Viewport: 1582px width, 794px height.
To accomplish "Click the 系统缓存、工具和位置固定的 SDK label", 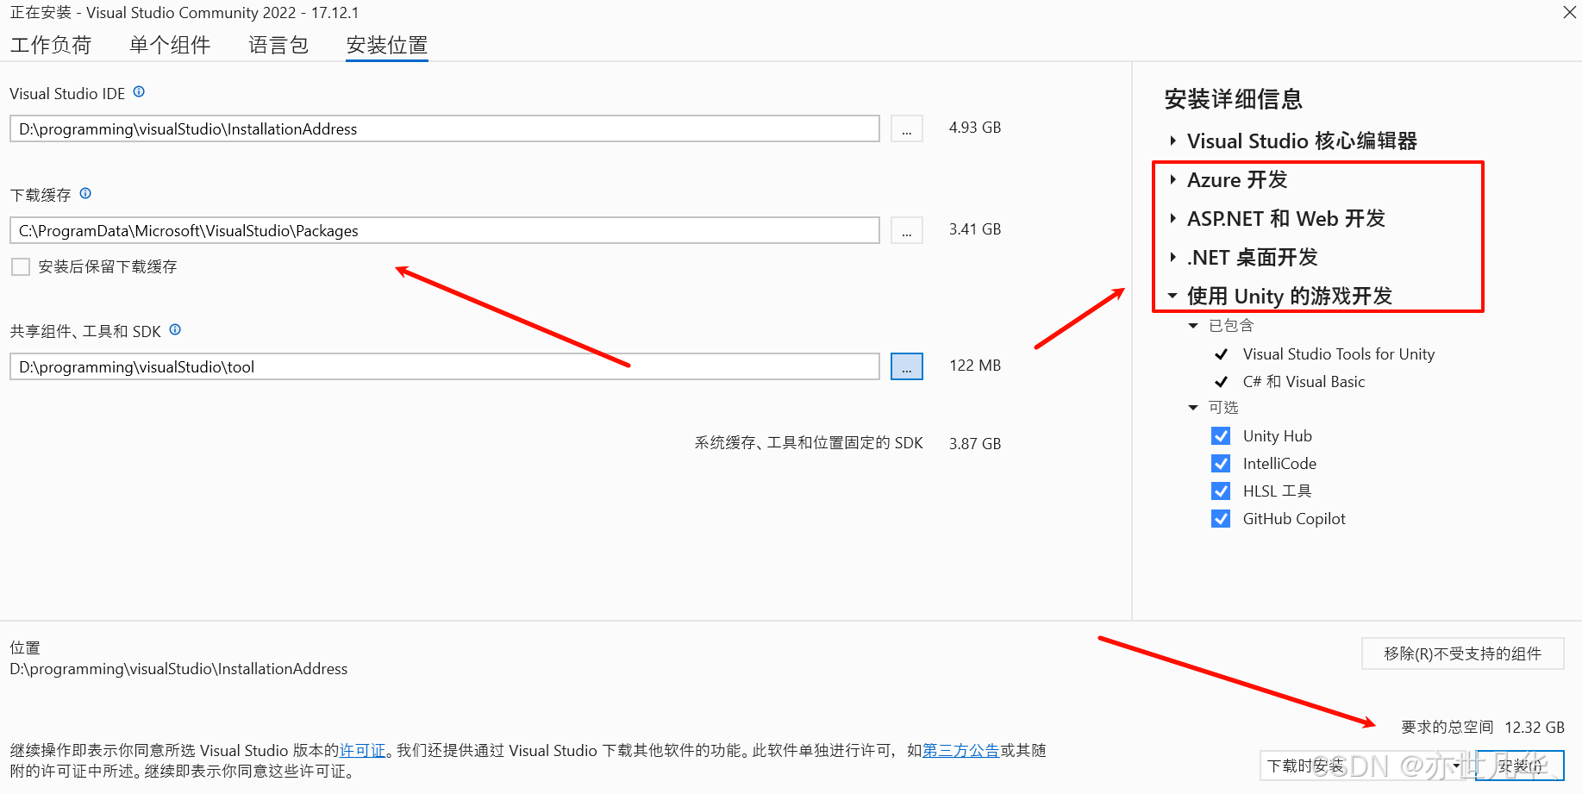I will (809, 443).
